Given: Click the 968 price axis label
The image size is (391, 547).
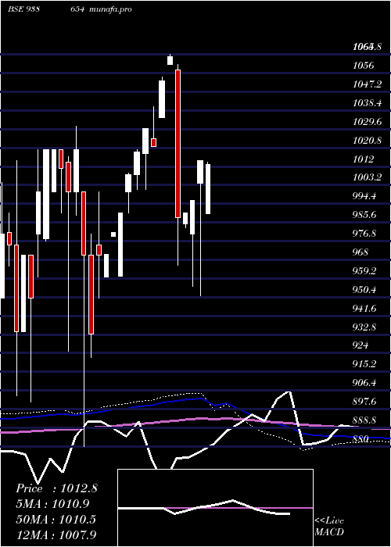Looking at the screenshot, I should click(x=361, y=252).
